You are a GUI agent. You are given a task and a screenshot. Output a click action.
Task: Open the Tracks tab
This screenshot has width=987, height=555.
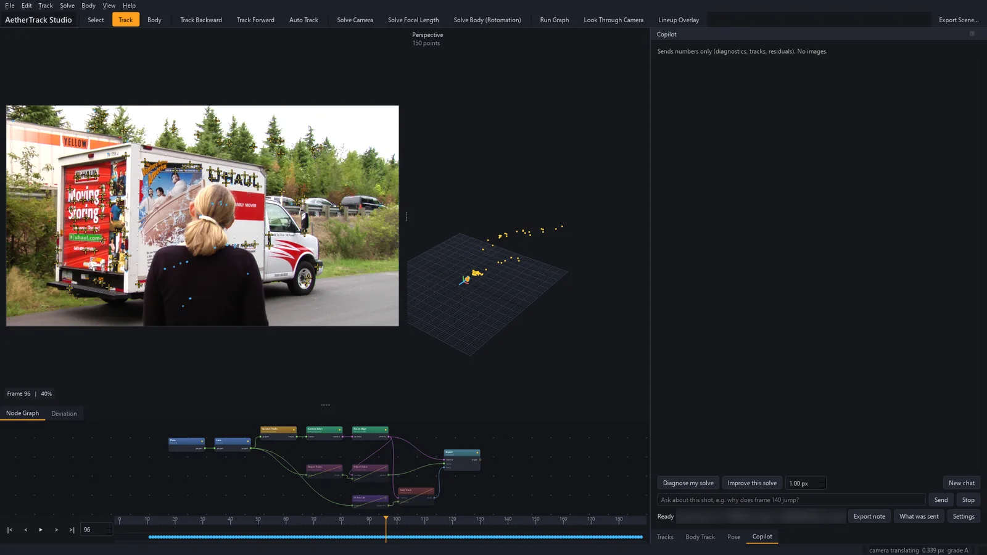point(665,537)
